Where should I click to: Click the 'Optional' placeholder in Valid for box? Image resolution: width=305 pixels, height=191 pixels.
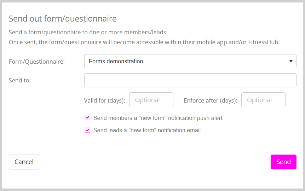click(x=147, y=100)
